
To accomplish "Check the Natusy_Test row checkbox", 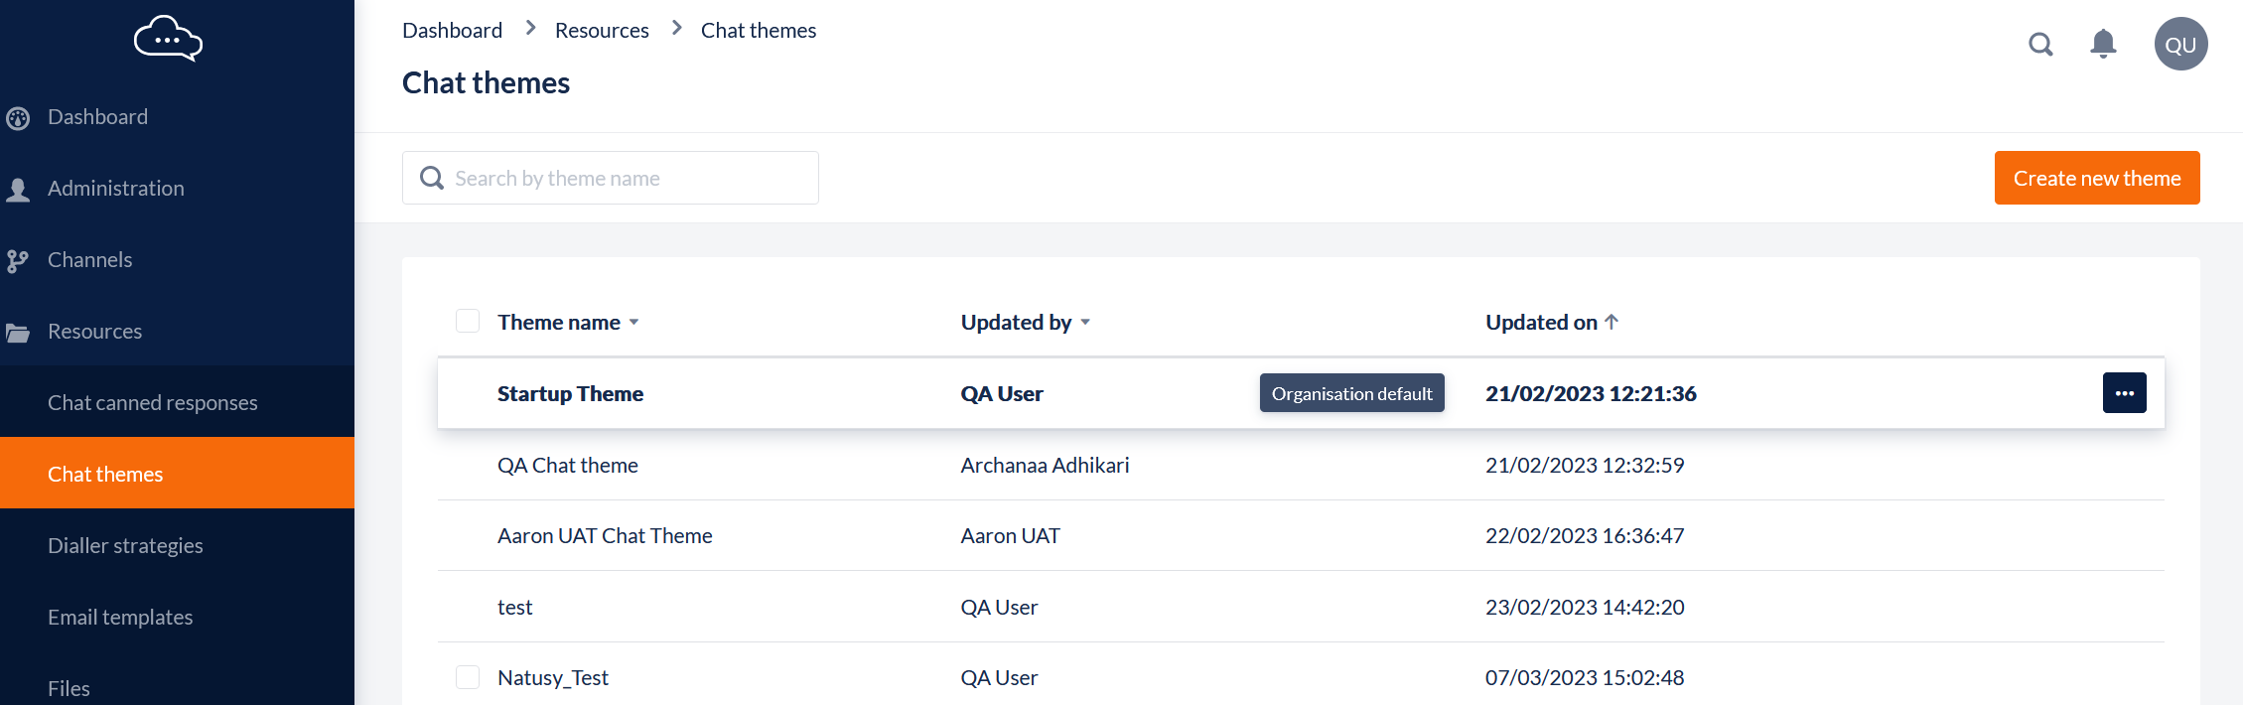I will tap(468, 677).
